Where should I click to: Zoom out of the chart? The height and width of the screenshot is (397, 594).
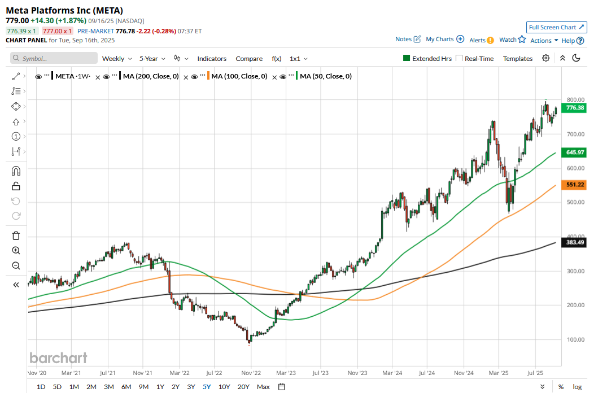click(16, 265)
